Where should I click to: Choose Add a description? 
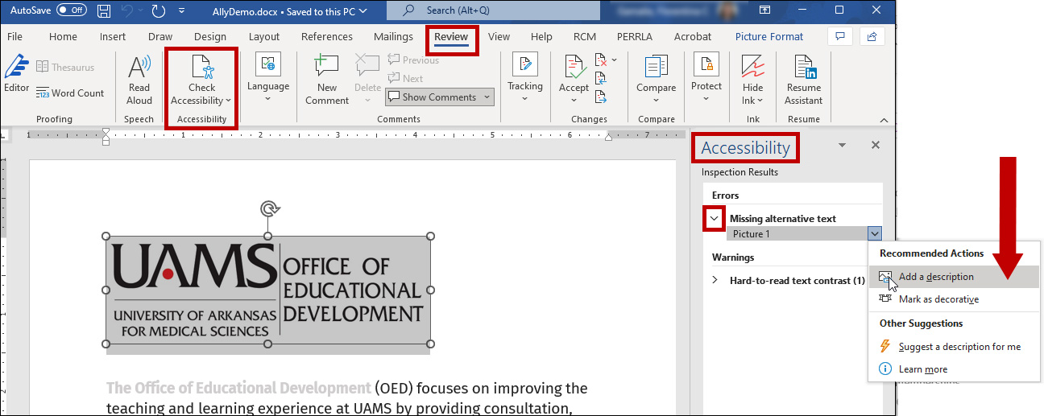pyautogui.click(x=954, y=277)
